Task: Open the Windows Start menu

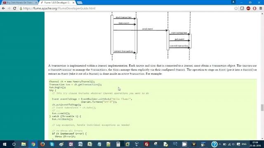Action: pyautogui.click(x=5, y=144)
